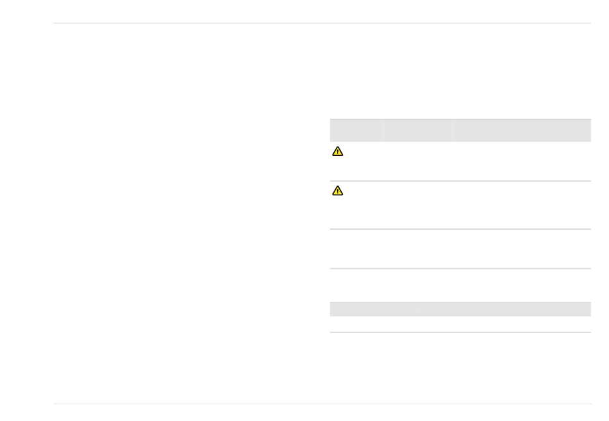The width and height of the screenshot is (609, 421).
Task: Select the wide right header cell of lower table
Action: [504, 309]
